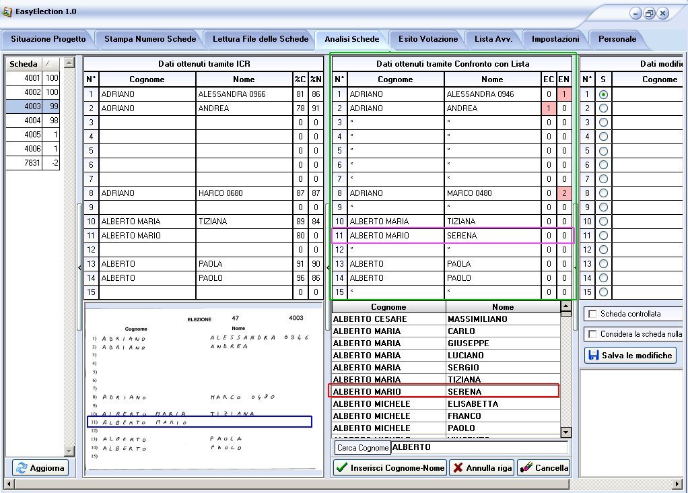The height and width of the screenshot is (493, 688).
Task: Click the floppy disk icon on Salva le modifiche
Action: [x=593, y=355]
